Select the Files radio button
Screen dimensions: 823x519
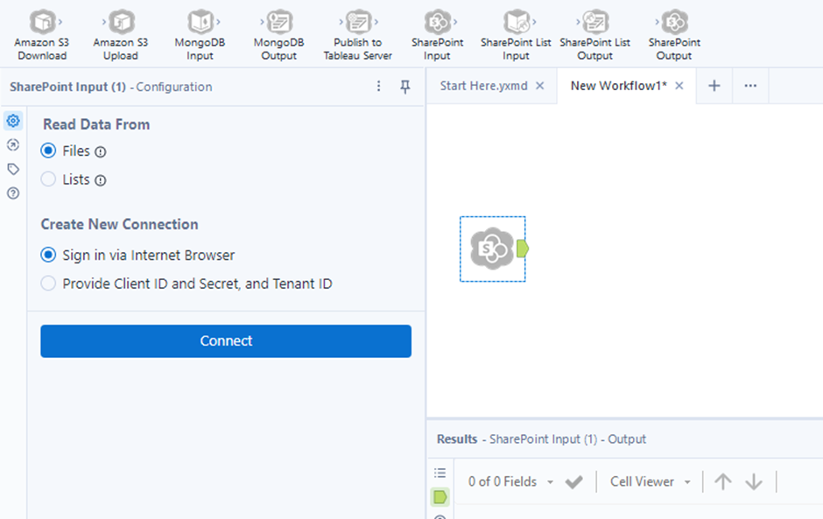click(x=48, y=151)
